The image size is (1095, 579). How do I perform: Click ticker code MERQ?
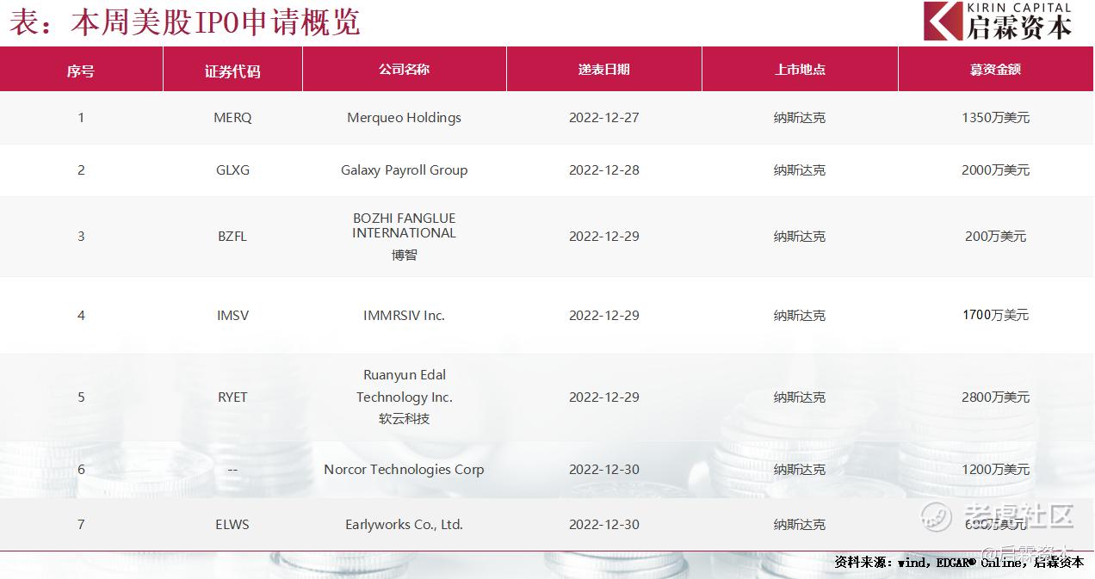point(232,118)
